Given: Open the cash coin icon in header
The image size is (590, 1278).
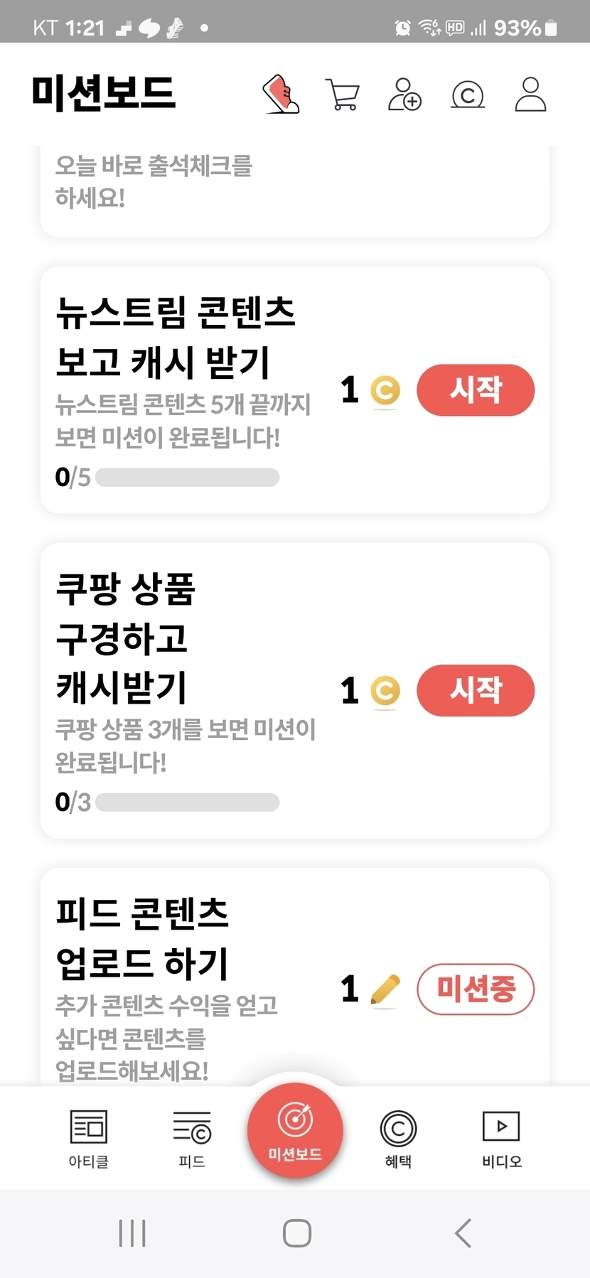Looking at the screenshot, I should click(468, 95).
